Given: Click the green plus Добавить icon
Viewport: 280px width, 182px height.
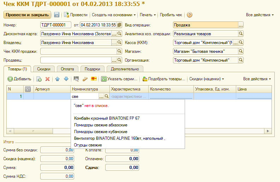Looking at the screenshot, I should (10, 79).
